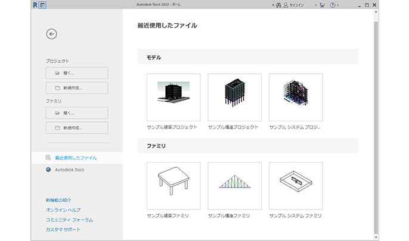This screenshot has height=241, width=409.
Task: Click 新規作成 under プロジェクト
Action: [77, 88]
